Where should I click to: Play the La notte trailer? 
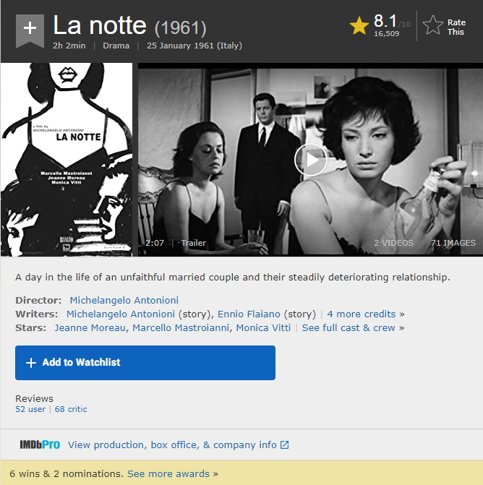click(x=311, y=160)
